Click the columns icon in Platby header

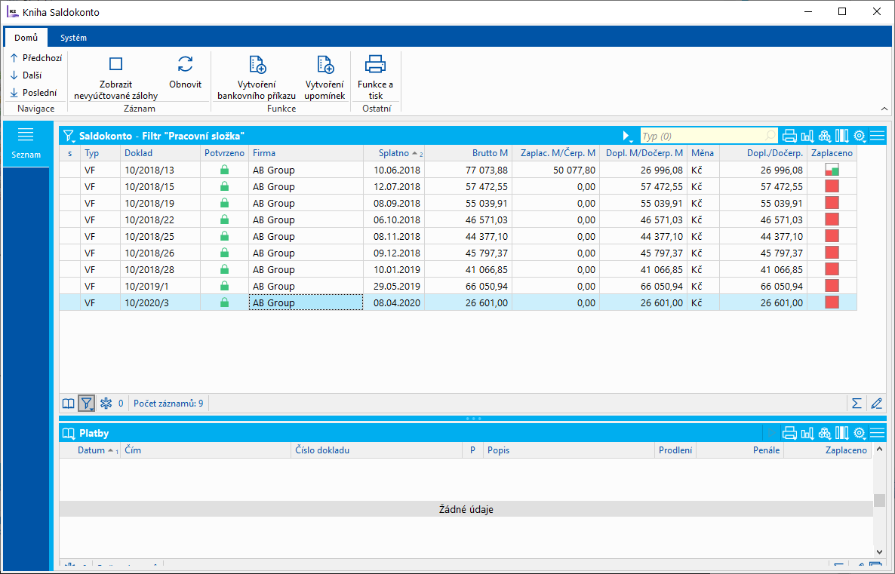coord(842,433)
